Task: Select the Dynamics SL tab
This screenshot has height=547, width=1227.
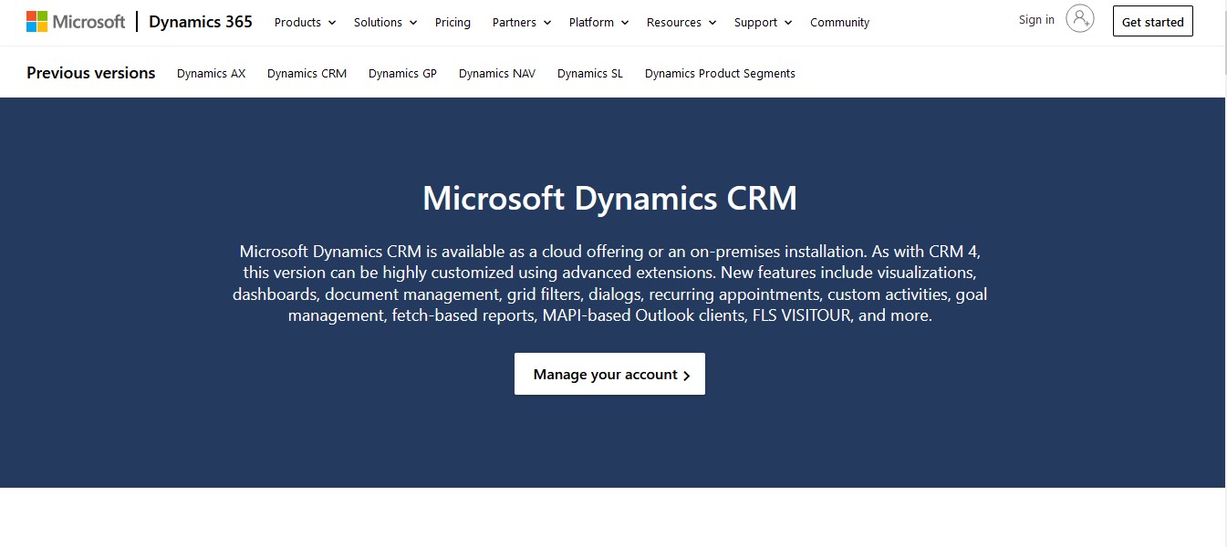Action: click(589, 73)
